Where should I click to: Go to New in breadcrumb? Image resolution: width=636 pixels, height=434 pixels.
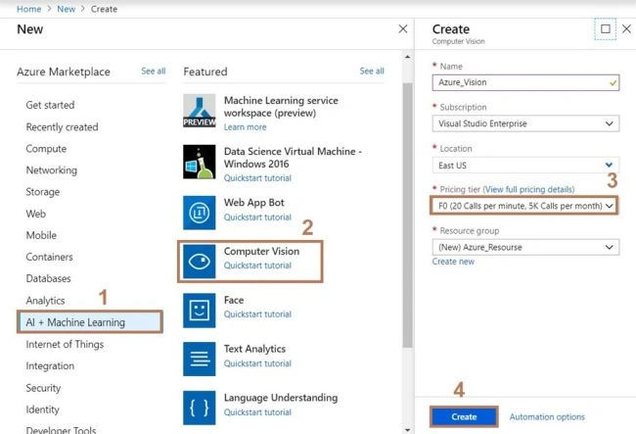67,9
